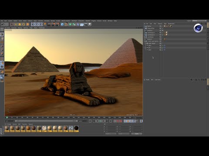Toggle Y axis lock

point(37,24)
